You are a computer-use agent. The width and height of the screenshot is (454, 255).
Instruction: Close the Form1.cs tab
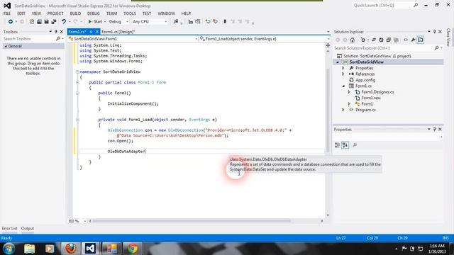(96, 31)
